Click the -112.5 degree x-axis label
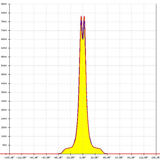 tap(22, 158)
